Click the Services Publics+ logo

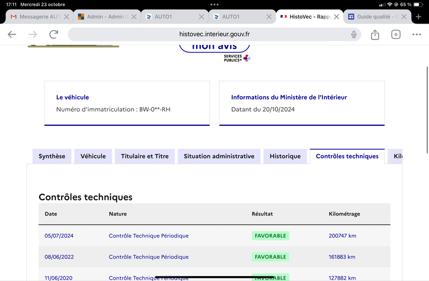pyautogui.click(x=237, y=58)
